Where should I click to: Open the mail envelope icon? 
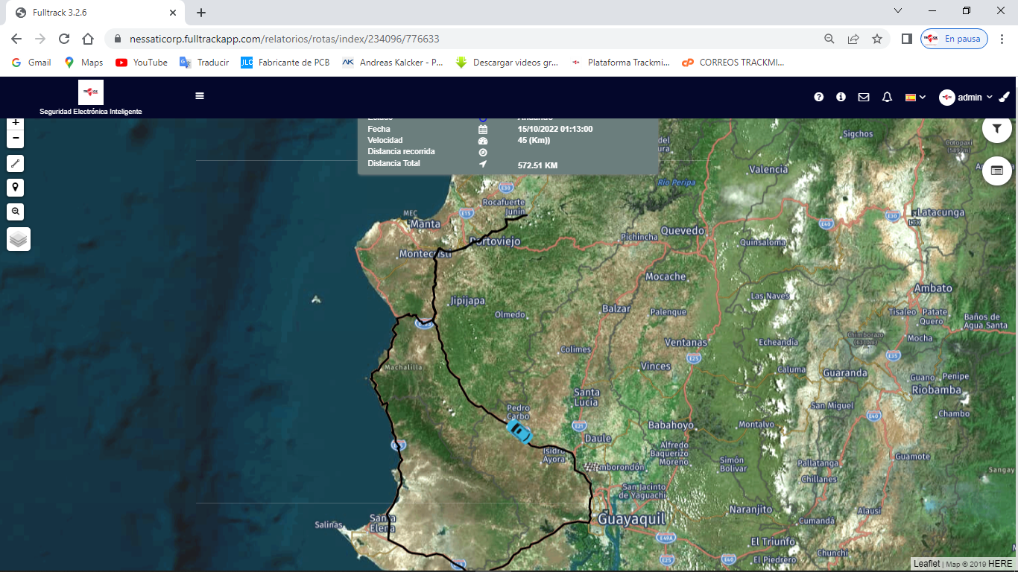click(864, 97)
